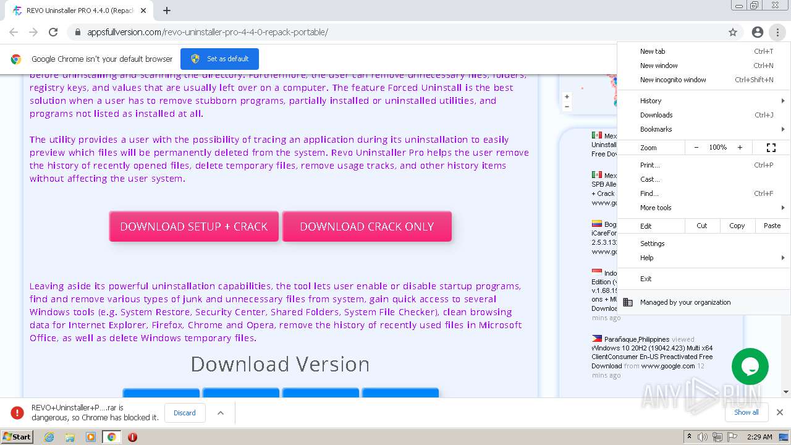The image size is (791, 445).
Task: Zoom in on the visitor map widget
Action: pyautogui.click(x=567, y=96)
